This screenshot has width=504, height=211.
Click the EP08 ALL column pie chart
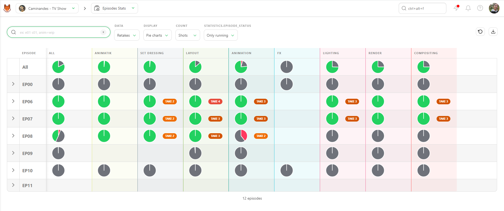tap(58, 136)
